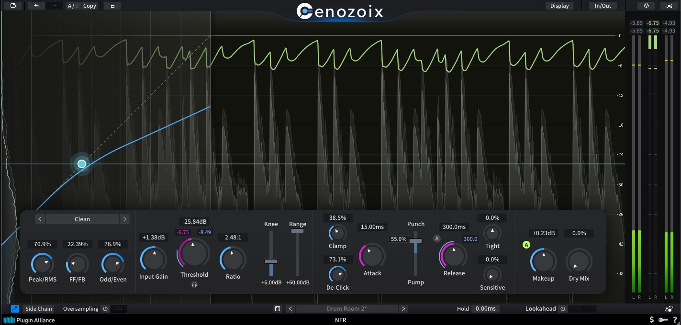The image size is (681, 325).
Task: Toggle the Oversampling power button
Action: 105,309
